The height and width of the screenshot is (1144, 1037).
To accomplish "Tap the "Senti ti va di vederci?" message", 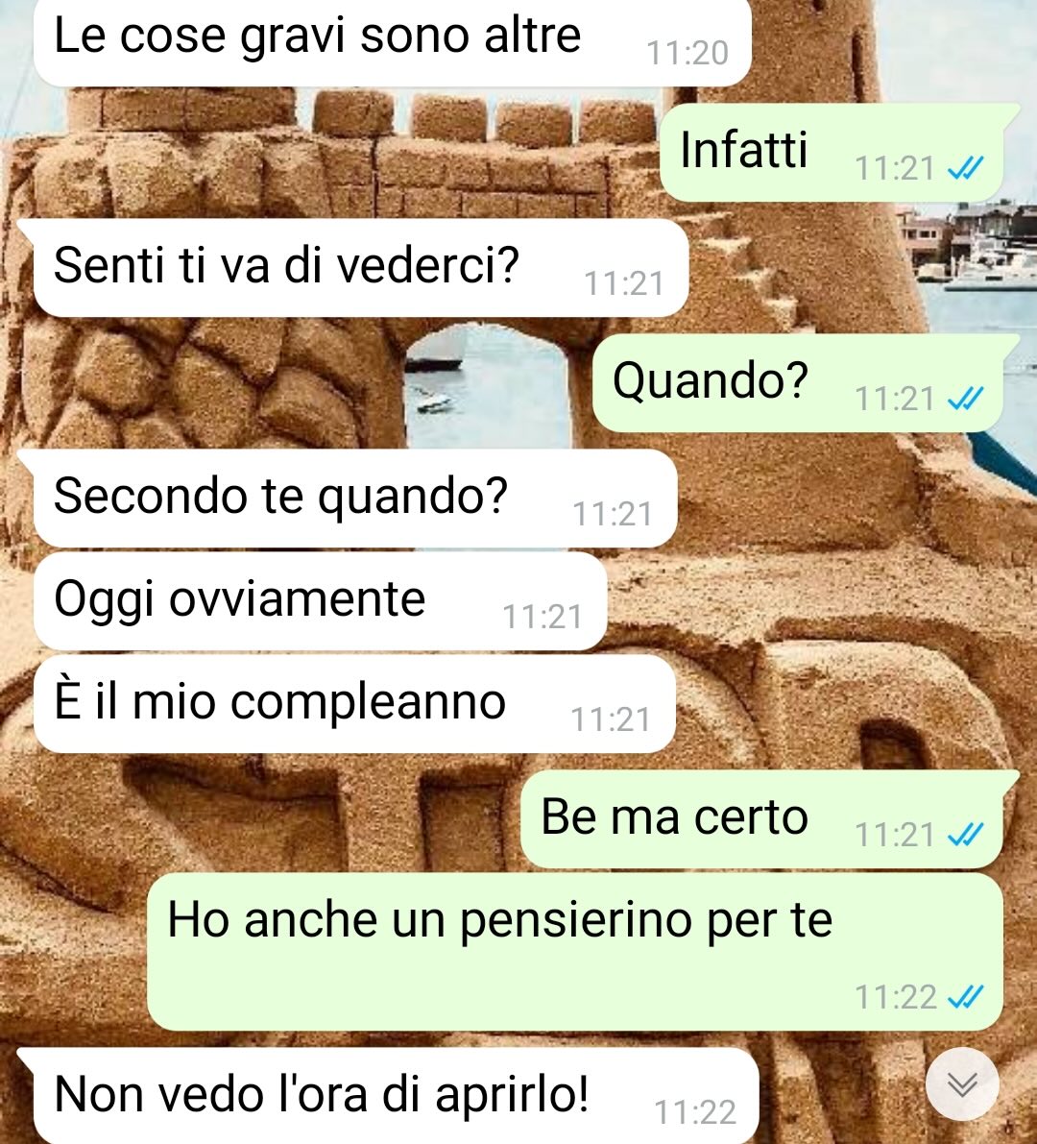I will (353, 267).
